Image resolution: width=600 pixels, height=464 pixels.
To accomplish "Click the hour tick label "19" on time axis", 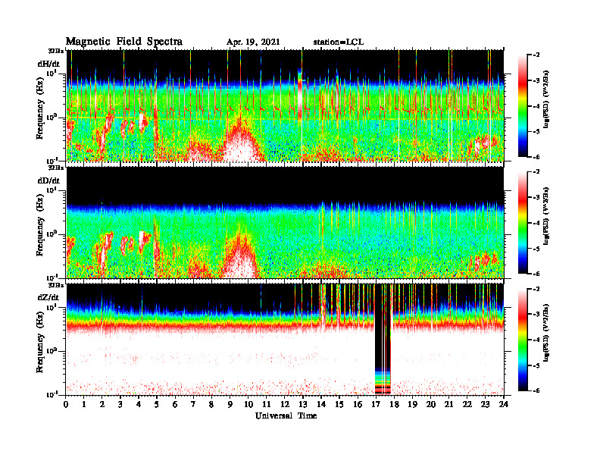I will click(412, 405).
